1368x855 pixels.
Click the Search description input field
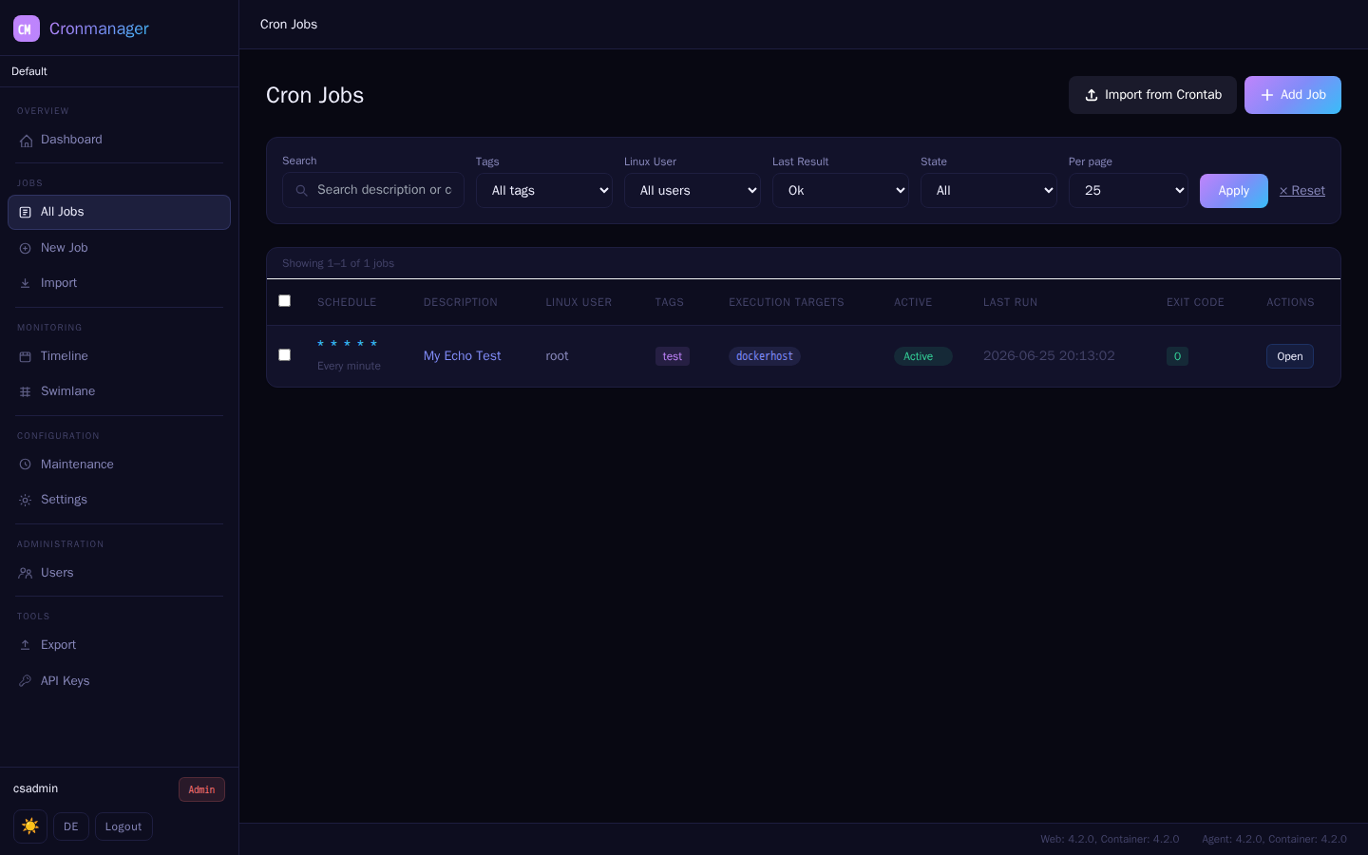click(373, 190)
